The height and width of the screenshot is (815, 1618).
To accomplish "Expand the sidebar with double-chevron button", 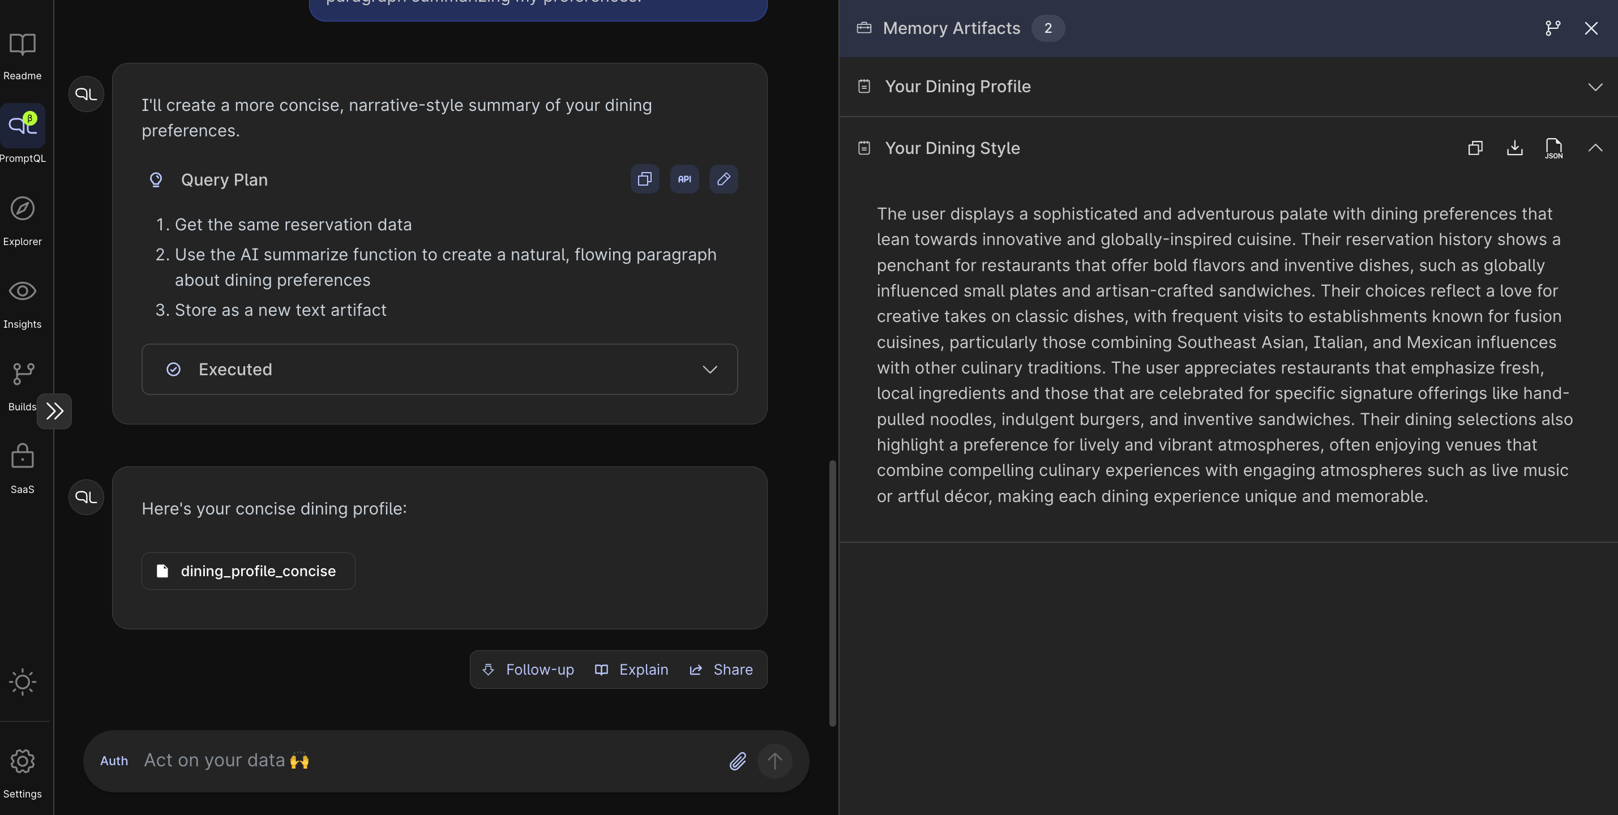I will (x=55, y=411).
